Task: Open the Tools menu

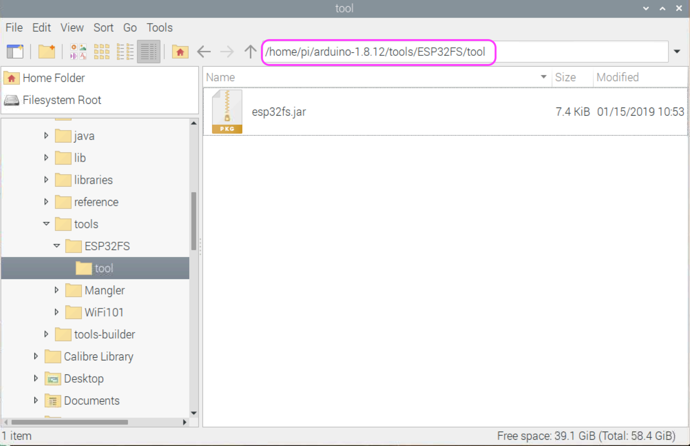Action: (159, 28)
